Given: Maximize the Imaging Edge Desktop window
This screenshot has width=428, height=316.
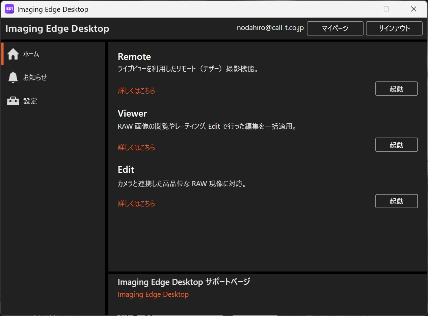Looking at the screenshot, I should coord(386,9).
